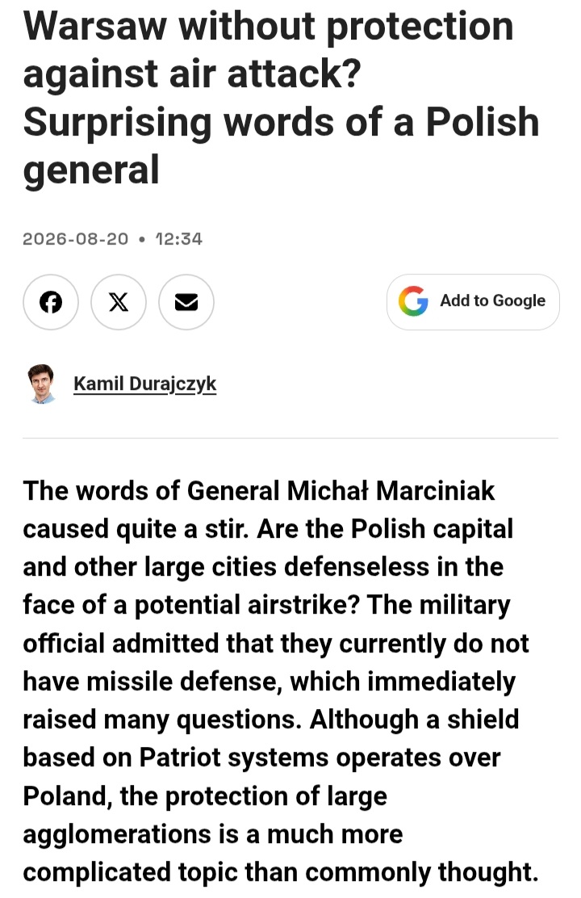Click the publication time 12:34

pos(178,239)
